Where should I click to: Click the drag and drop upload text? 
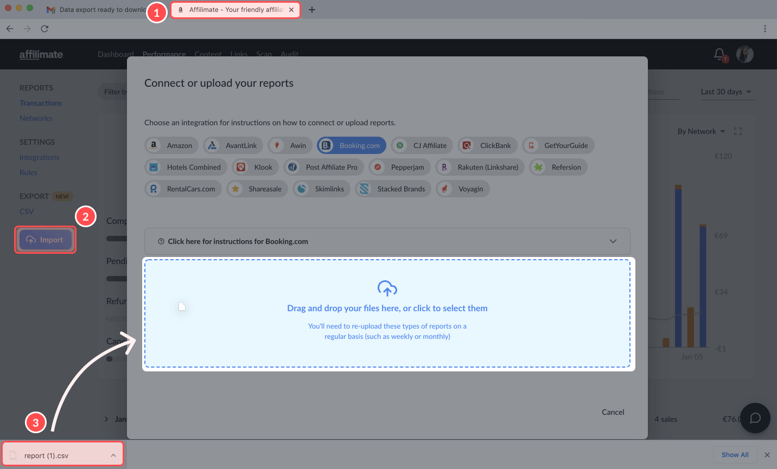pos(387,308)
